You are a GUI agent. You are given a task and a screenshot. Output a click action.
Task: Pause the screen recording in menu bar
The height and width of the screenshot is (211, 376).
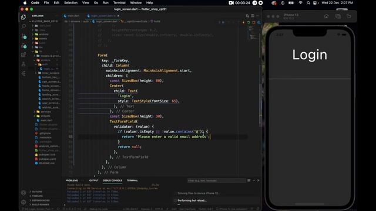coord(254,3)
